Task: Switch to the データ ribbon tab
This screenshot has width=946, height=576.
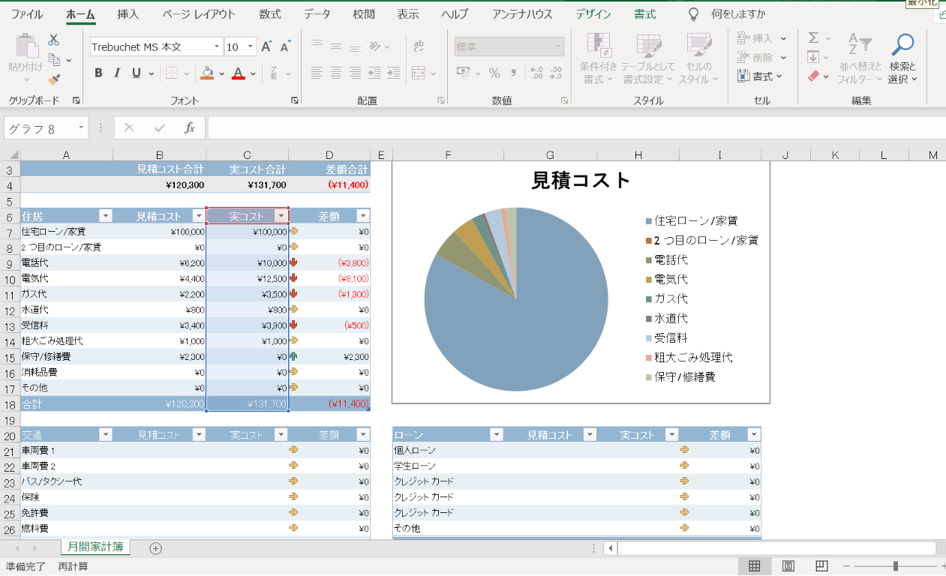Action: [x=317, y=14]
